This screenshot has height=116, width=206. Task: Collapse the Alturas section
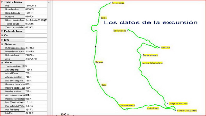(x=2, y=62)
